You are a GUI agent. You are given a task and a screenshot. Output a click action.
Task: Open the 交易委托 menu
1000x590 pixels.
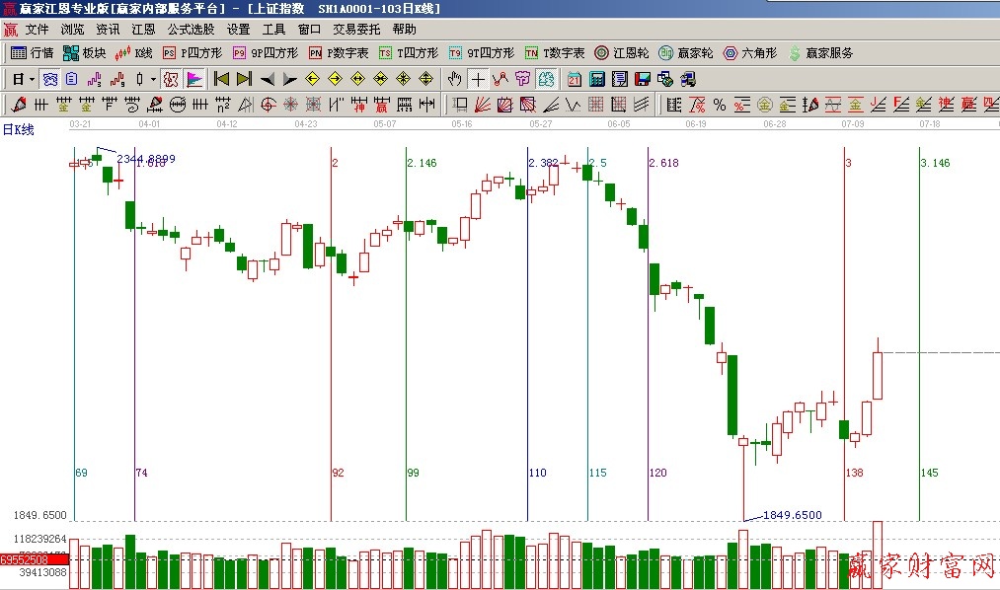click(356, 30)
